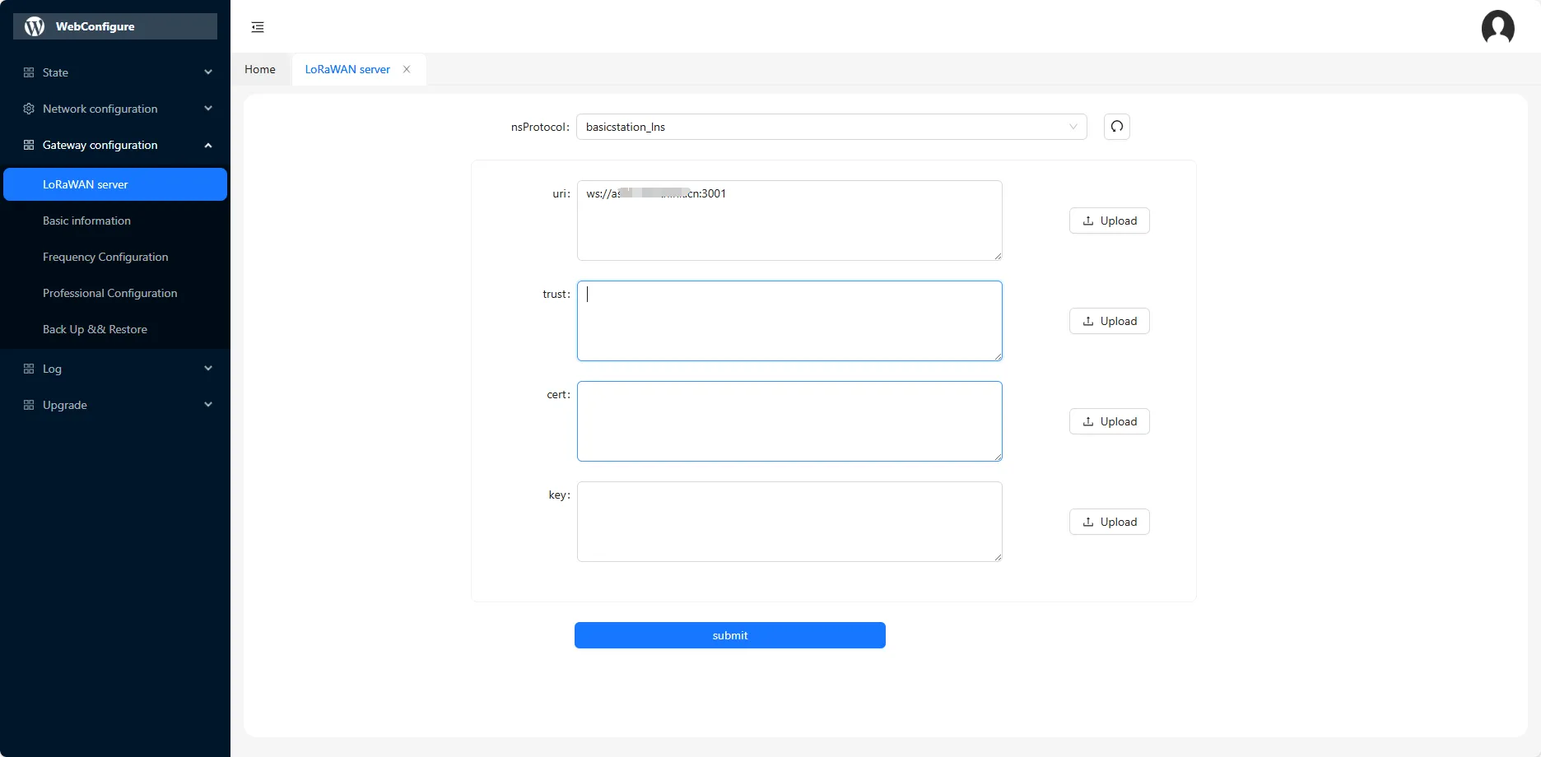Click the Network configuration gear icon

click(29, 109)
